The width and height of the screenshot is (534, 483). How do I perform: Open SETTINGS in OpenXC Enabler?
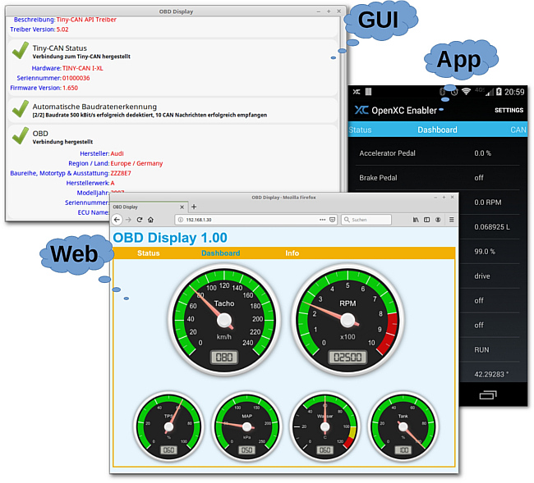click(x=509, y=110)
